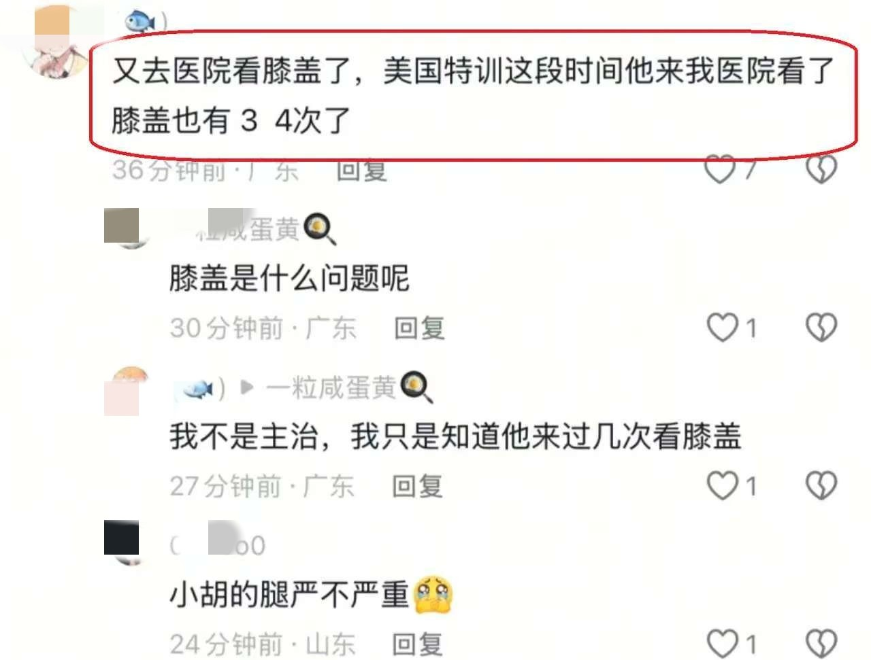Open the fish-emoji replier's avatar
871x660 pixels.
130,390
